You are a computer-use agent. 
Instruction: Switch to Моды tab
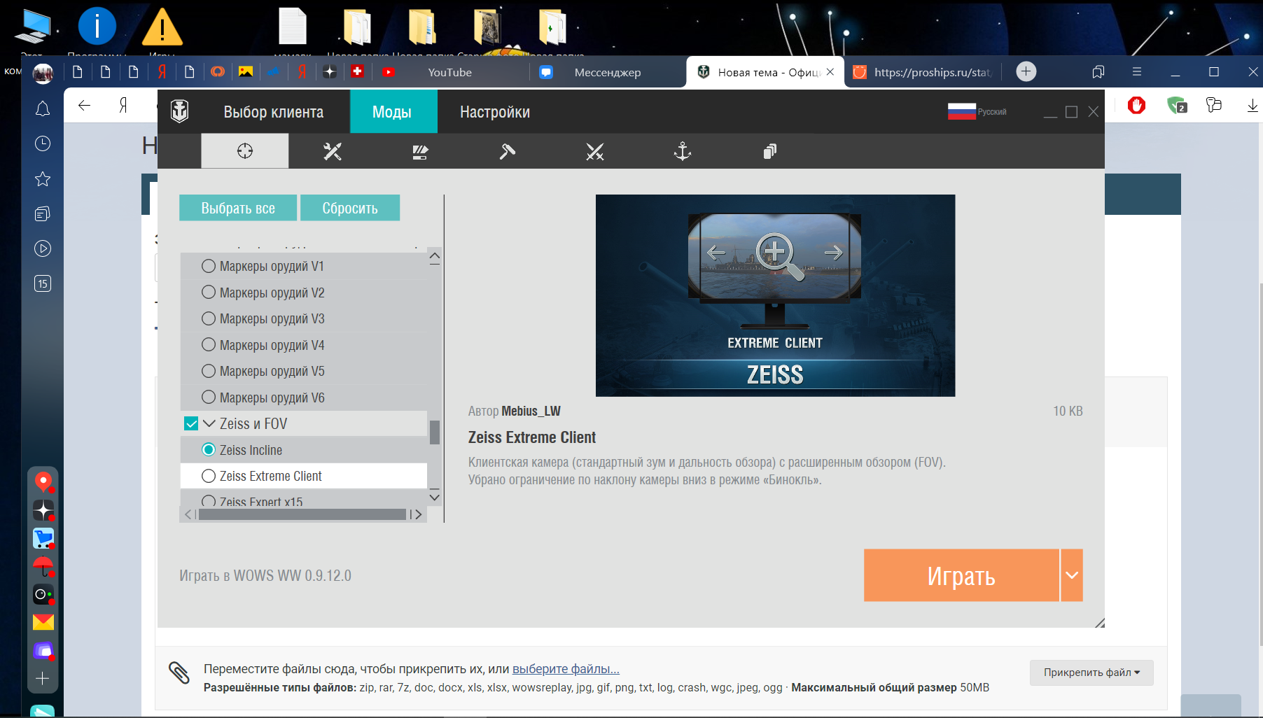pyautogui.click(x=392, y=112)
